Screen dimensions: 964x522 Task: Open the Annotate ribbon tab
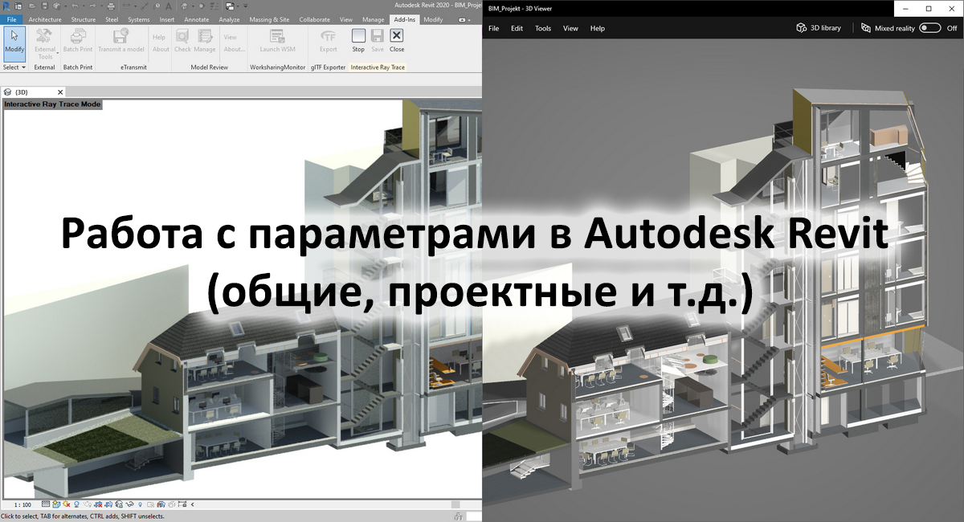pyautogui.click(x=196, y=18)
